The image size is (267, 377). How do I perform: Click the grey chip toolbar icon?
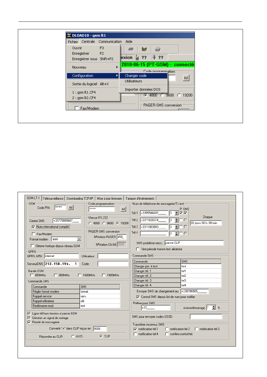131,49
